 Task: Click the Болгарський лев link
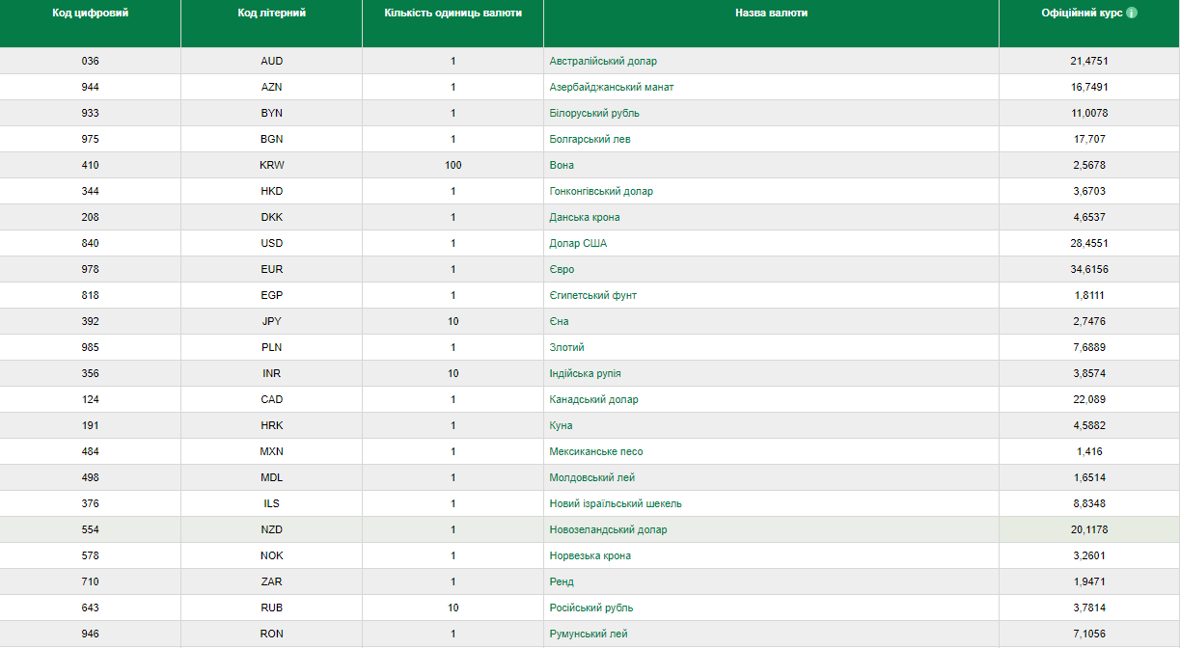pos(590,139)
